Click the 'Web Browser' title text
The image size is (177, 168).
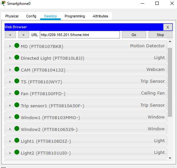pos(16,27)
